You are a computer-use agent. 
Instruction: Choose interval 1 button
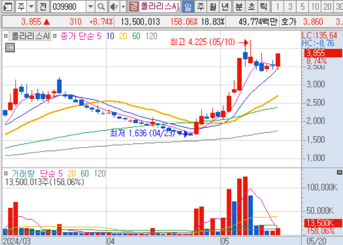click(x=278, y=7)
